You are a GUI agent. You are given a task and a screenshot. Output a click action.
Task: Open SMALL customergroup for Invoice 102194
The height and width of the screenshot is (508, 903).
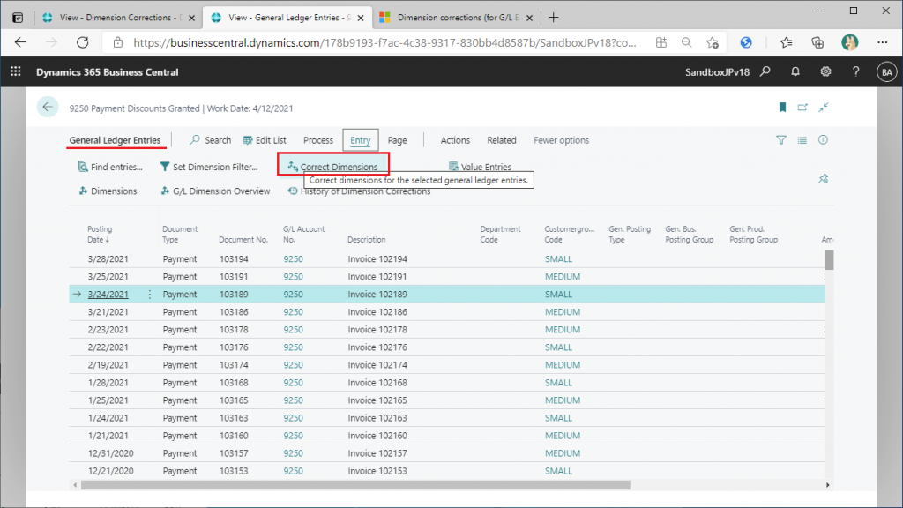pyautogui.click(x=558, y=259)
